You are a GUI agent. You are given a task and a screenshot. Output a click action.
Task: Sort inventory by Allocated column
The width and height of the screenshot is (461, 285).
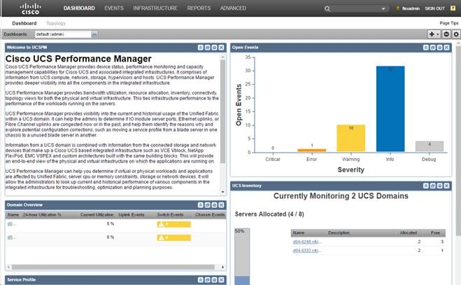click(x=408, y=233)
